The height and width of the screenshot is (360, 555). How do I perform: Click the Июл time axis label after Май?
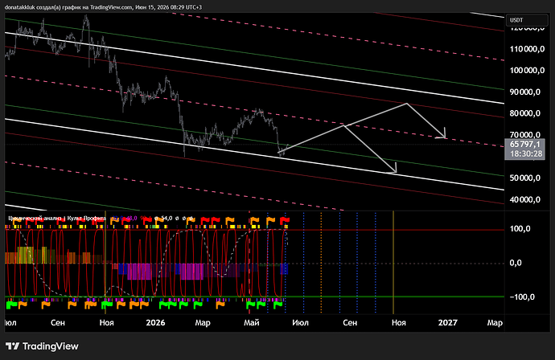(301, 322)
